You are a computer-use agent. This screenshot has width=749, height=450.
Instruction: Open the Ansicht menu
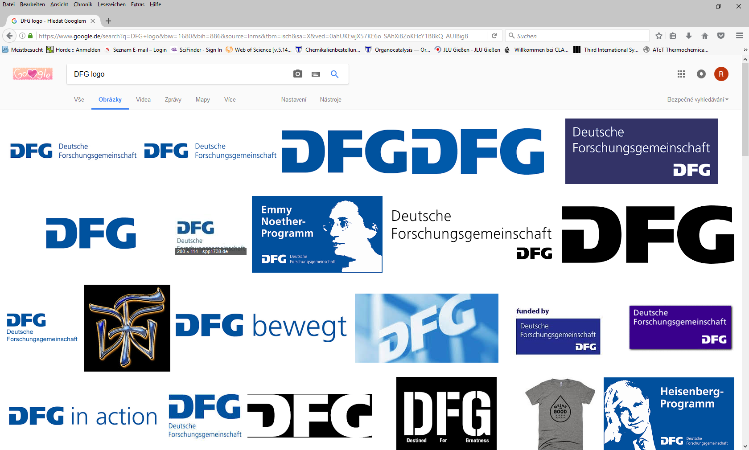pyautogui.click(x=59, y=4)
